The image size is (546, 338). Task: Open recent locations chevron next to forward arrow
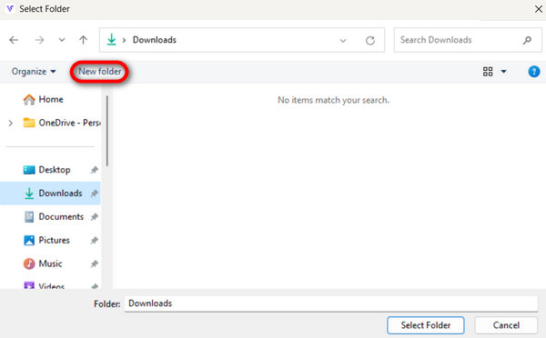62,40
